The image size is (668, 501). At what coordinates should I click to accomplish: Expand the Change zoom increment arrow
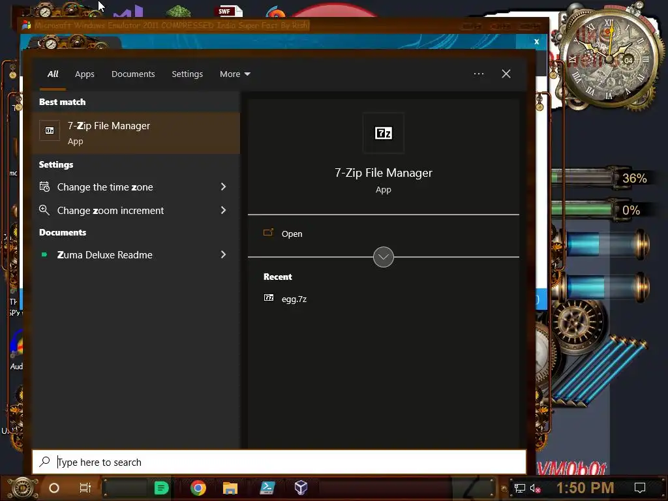tap(223, 210)
